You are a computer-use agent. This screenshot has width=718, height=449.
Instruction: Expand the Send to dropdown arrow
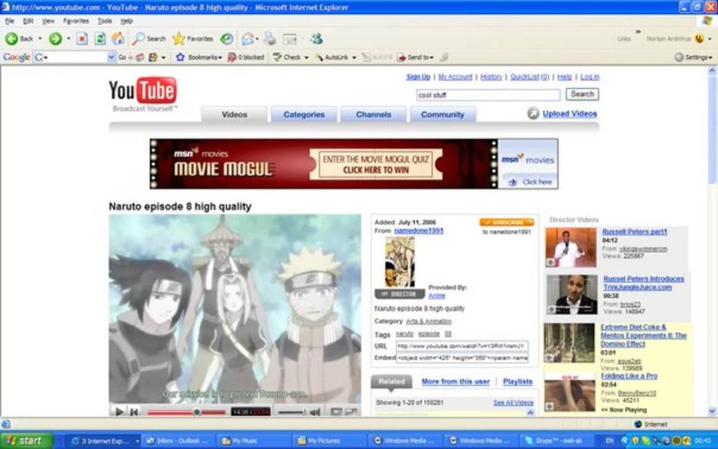click(x=432, y=57)
